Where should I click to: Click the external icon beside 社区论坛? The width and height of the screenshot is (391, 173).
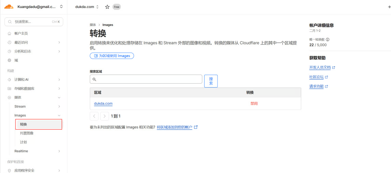[x=327, y=77]
